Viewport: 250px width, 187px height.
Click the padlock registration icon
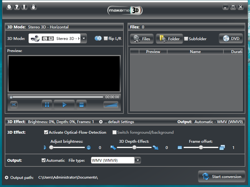[x=33, y=7]
